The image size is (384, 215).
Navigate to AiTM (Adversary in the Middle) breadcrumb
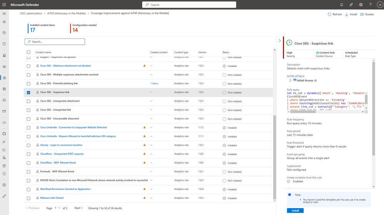[66, 13]
